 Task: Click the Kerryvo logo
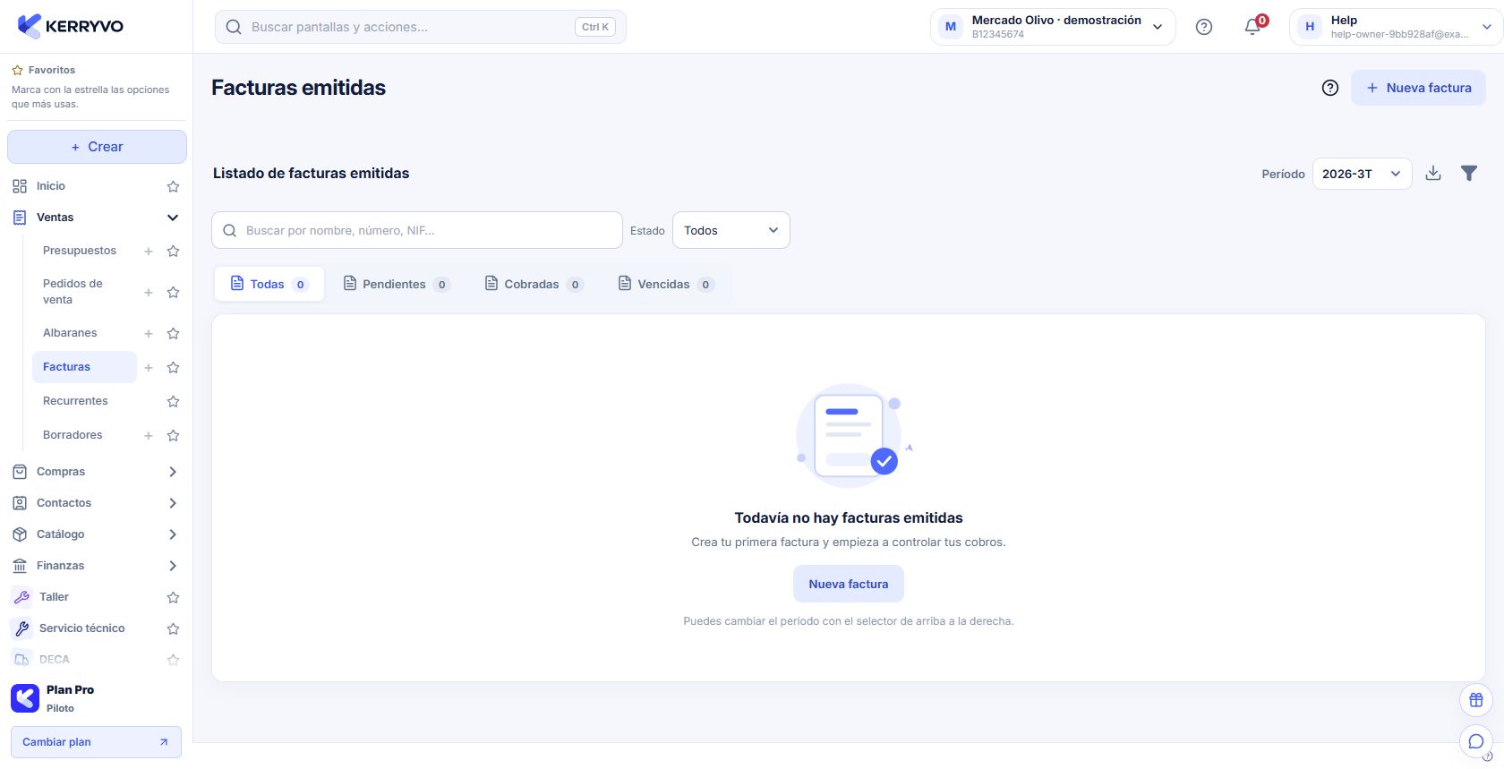coord(70,26)
